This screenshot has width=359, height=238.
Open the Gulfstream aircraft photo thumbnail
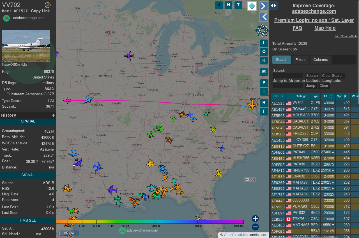[26, 46]
